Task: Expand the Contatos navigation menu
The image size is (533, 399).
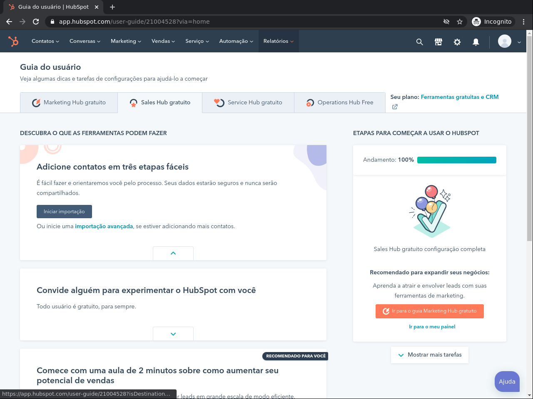Action: 45,41
